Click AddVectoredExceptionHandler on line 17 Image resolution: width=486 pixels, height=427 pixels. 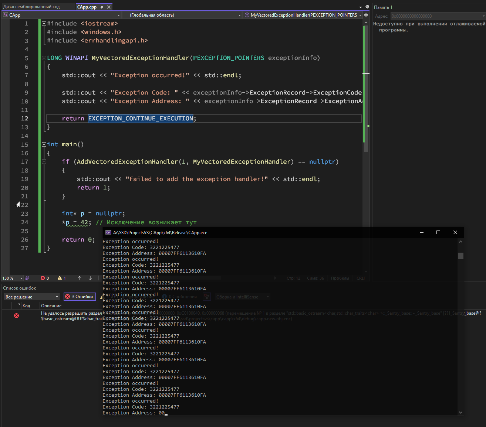[127, 162]
